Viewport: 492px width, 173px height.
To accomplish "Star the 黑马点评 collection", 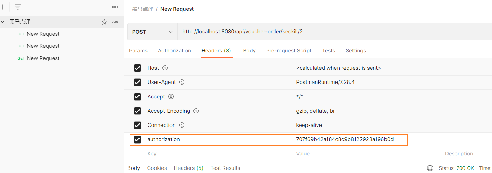I will pyautogui.click(x=104, y=22).
